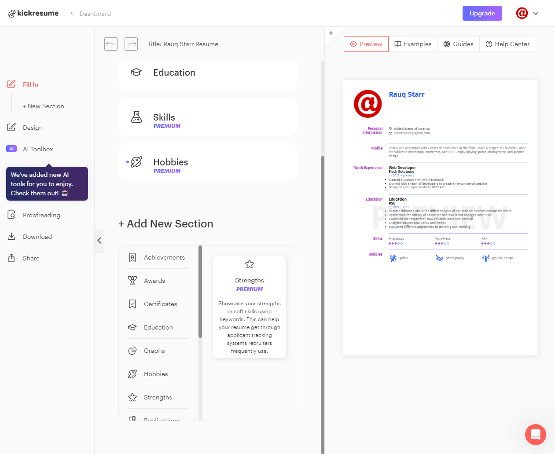Add a Certificates section
This screenshot has height=454, width=555.
(158, 304)
